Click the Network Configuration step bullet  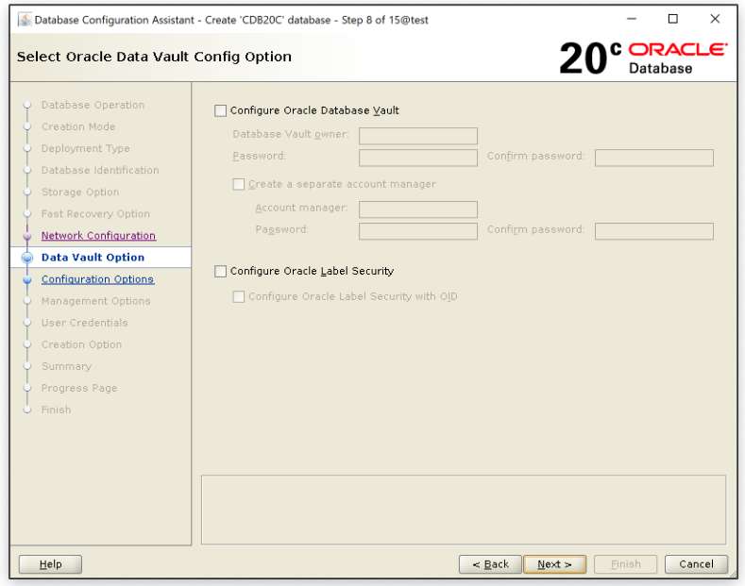[27, 236]
